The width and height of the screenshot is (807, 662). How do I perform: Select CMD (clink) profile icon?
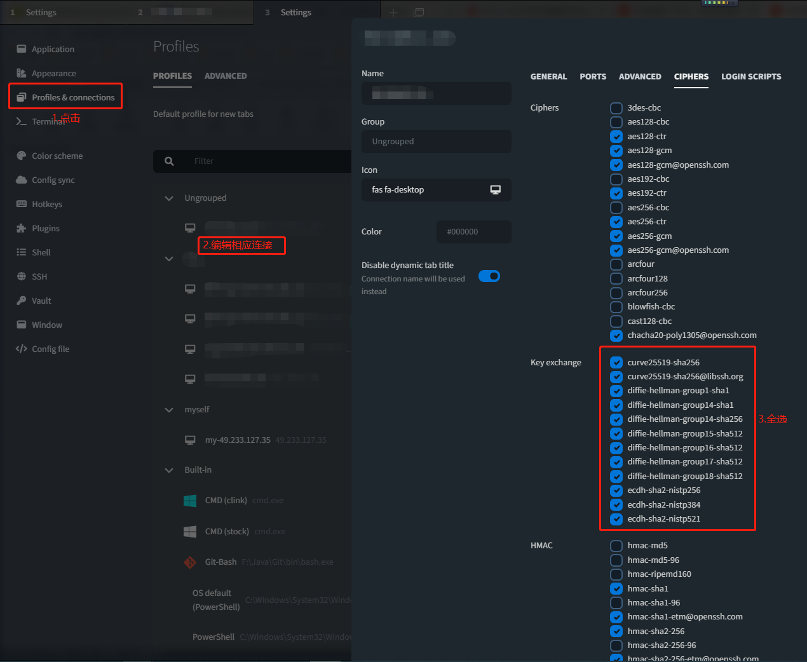coord(190,501)
